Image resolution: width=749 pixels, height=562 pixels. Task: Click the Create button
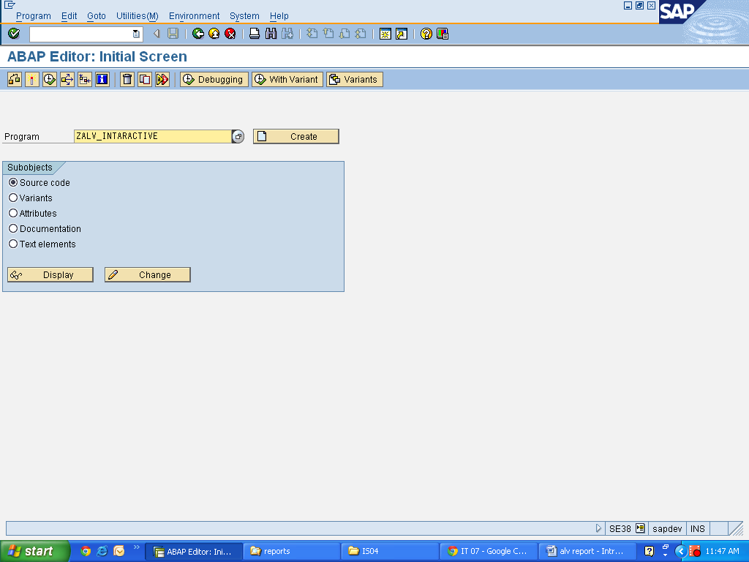click(x=296, y=135)
